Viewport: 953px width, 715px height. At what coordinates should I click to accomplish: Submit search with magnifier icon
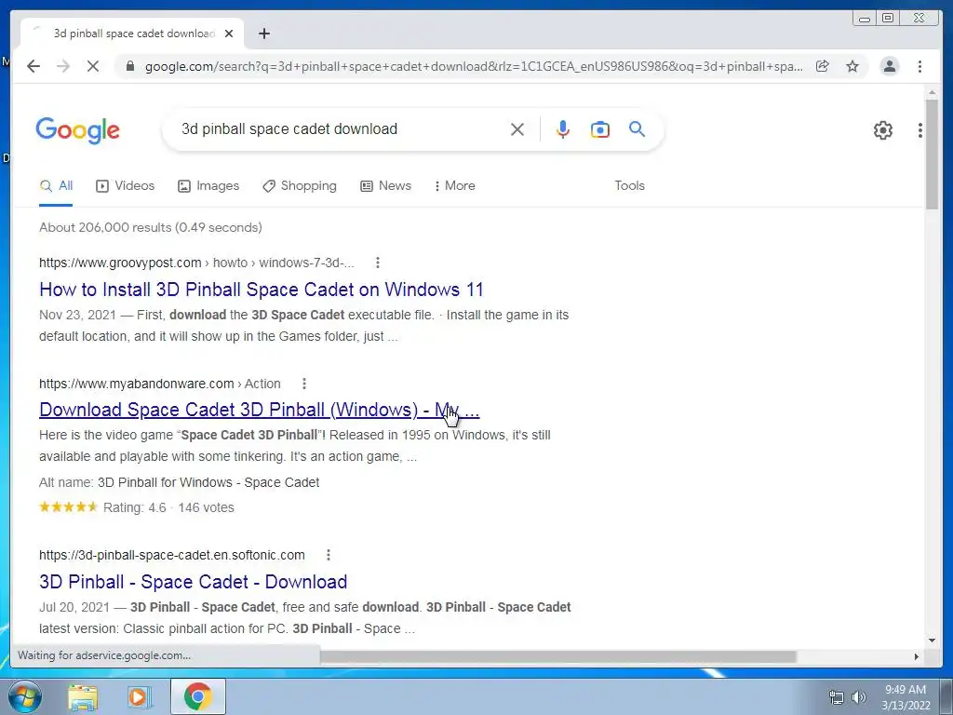coord(637,128)
